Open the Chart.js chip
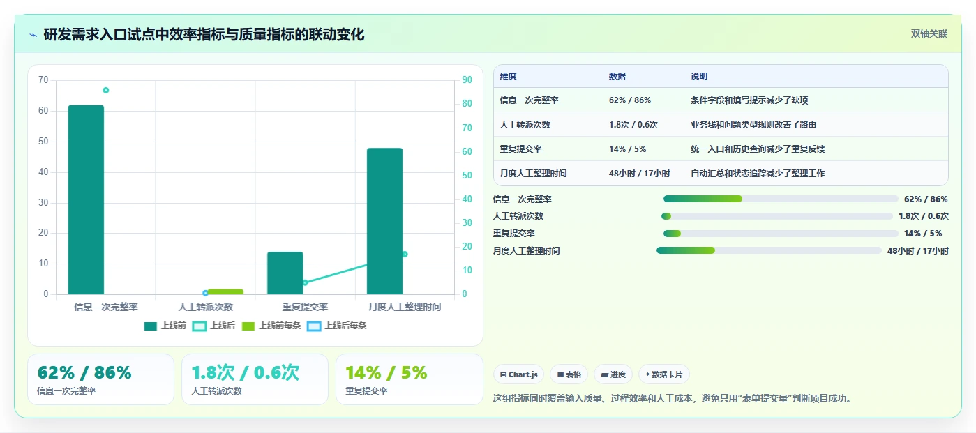The height and width of the screenshot is (433, 976). click(519, 374)
